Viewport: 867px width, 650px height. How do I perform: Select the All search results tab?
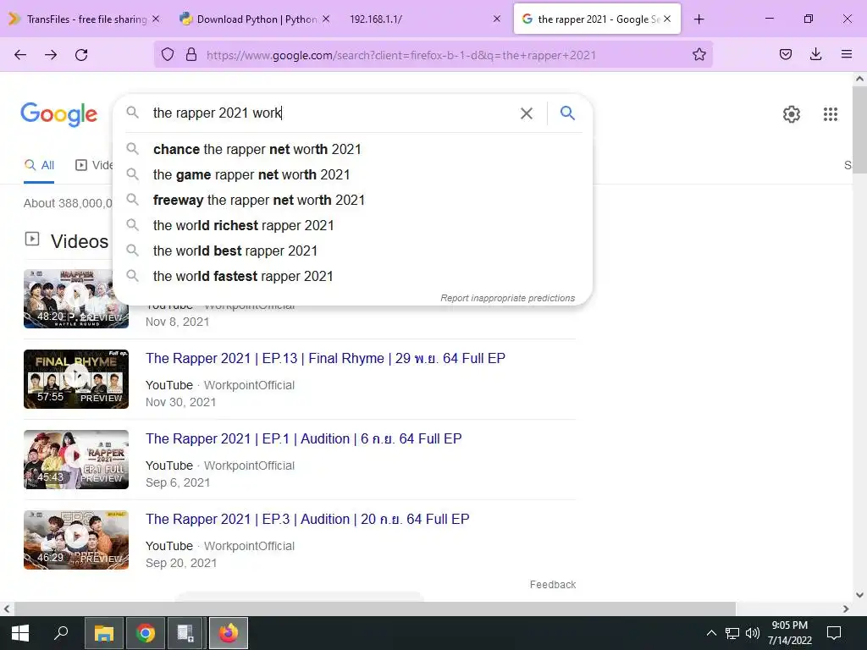[x=39, y=165]
